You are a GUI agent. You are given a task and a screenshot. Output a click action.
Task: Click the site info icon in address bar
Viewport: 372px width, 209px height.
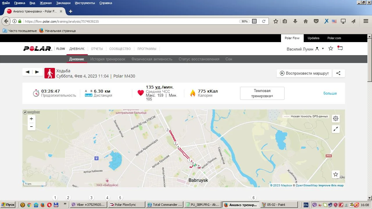14,21
